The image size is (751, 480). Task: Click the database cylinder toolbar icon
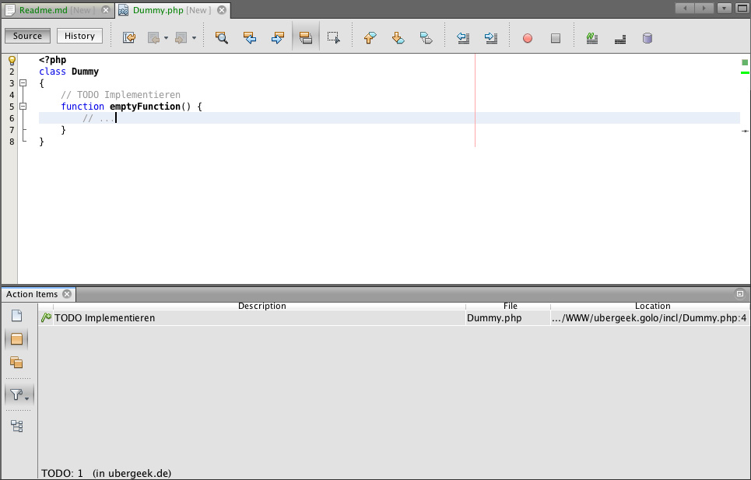click(x=647, y=38)
